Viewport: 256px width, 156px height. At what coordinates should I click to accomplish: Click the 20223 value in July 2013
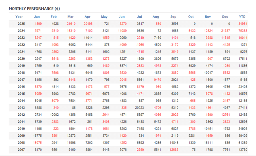click(x=139, y=108)
